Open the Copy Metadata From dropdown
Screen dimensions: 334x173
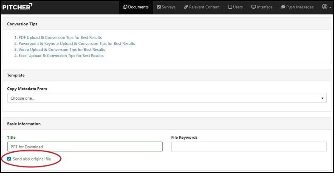[x=167, y=98]
